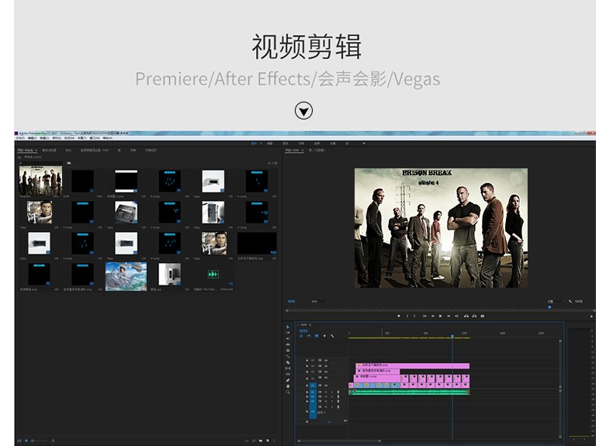Open the program monitor zoom level dropdown
The image size is (613, 446).
(x=320, y=302)
